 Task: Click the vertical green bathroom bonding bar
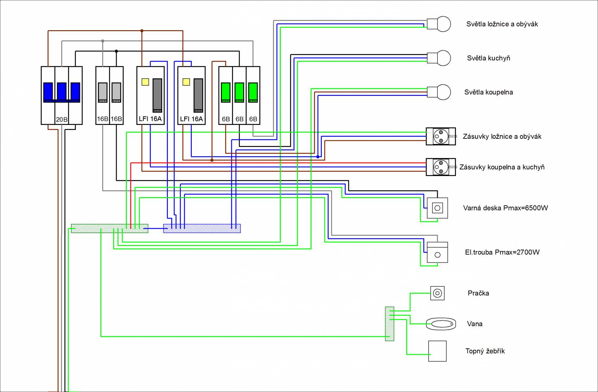point(389,324)
